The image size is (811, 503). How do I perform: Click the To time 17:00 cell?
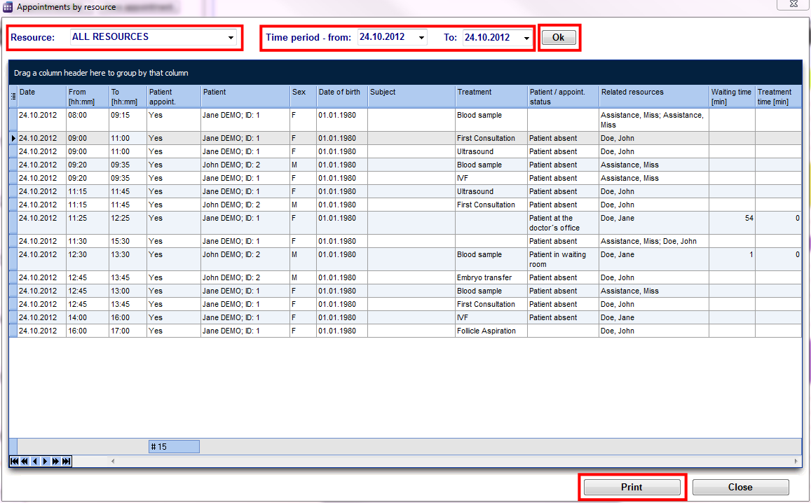[x=128, y=331]
